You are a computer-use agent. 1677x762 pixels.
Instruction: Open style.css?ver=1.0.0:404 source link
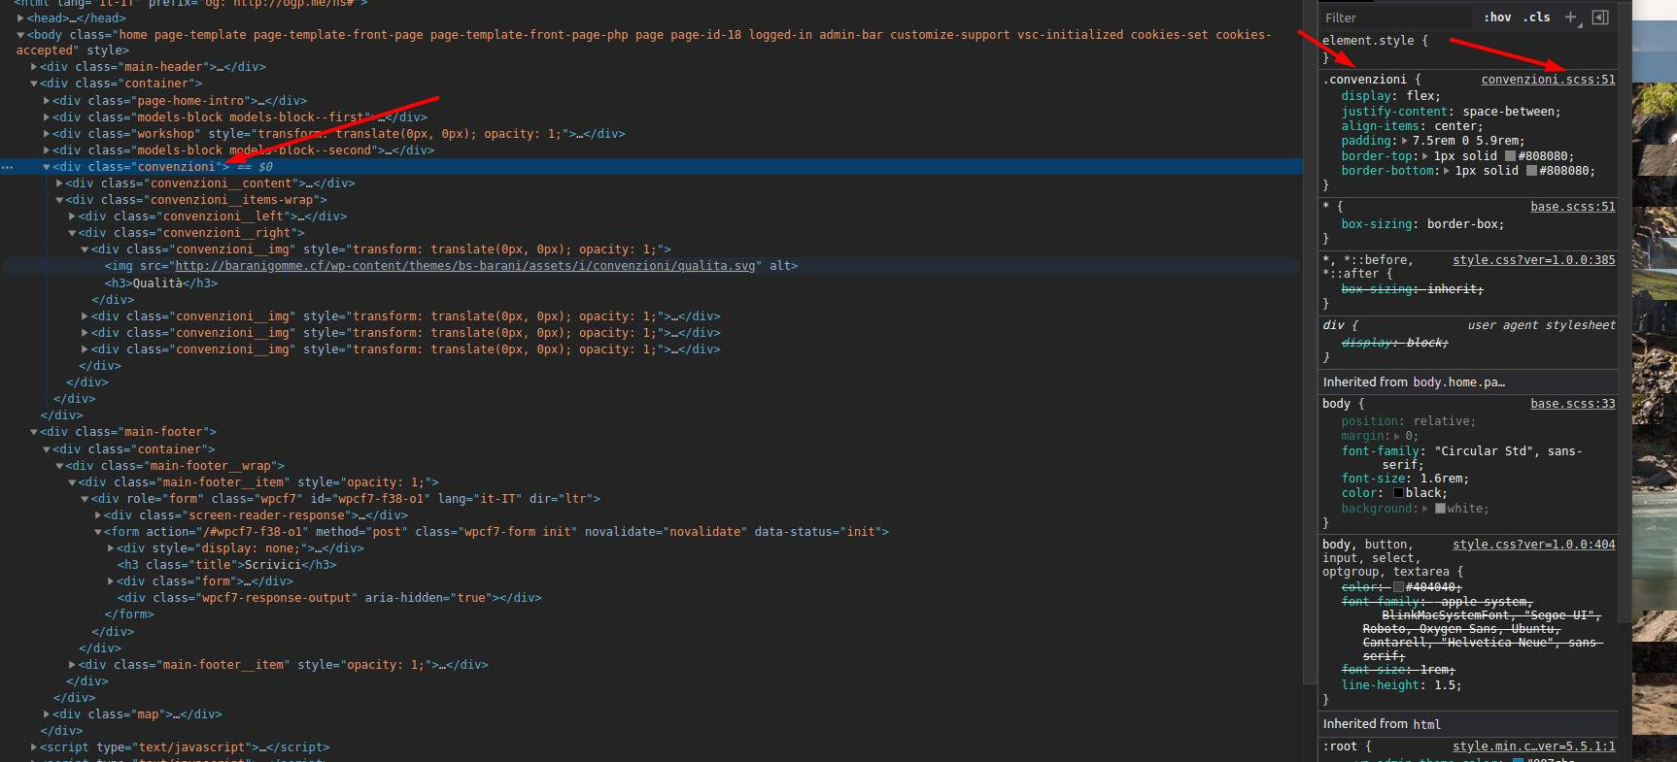tap(1534, 545)
